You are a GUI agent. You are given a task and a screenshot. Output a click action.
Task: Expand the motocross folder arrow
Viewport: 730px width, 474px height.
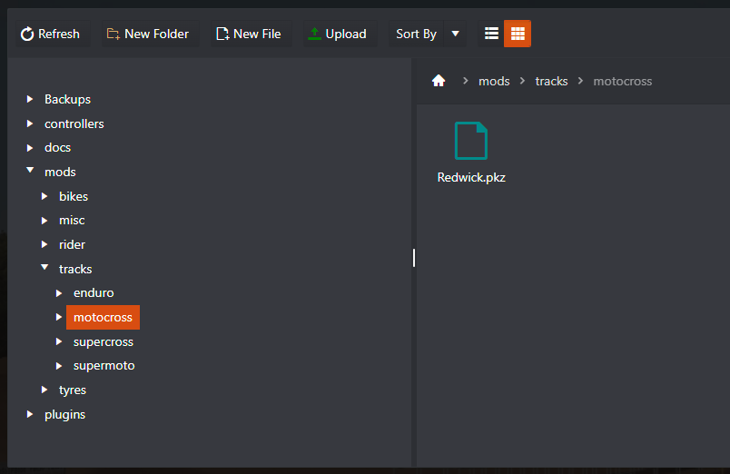tap(59, 317)
